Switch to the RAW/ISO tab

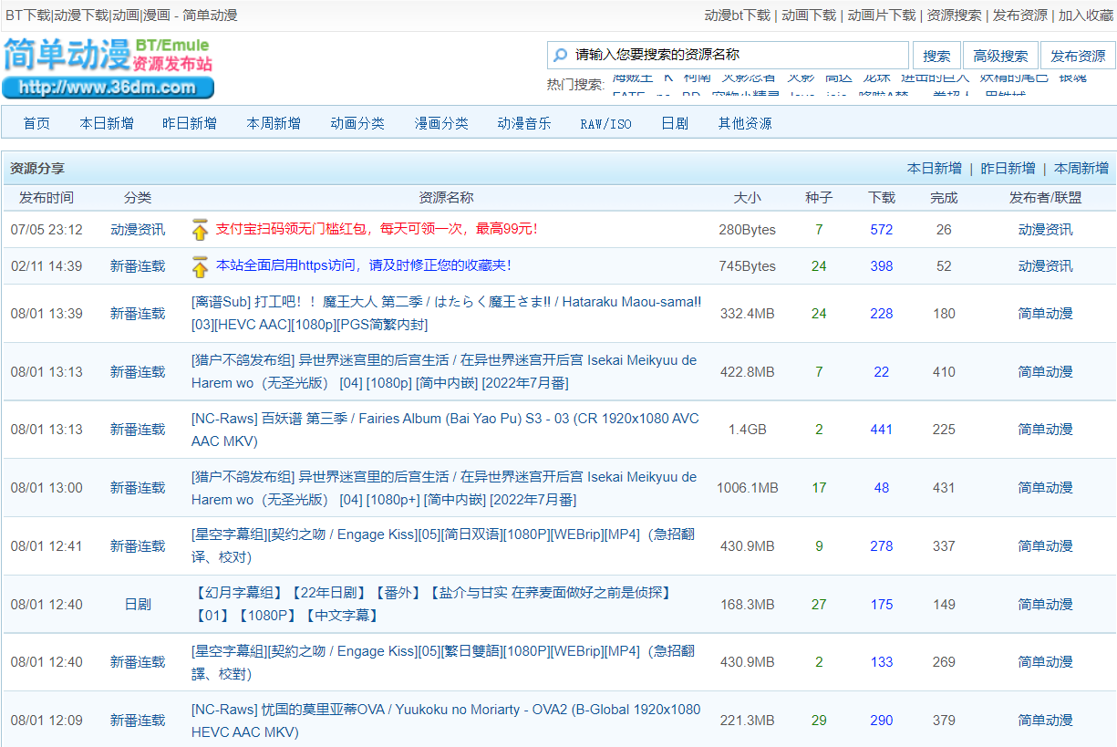605,123
